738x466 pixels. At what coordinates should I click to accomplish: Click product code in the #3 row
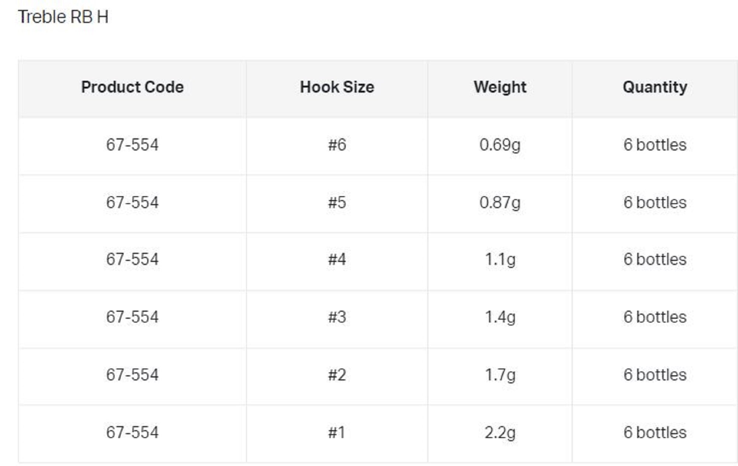point(132,317)
